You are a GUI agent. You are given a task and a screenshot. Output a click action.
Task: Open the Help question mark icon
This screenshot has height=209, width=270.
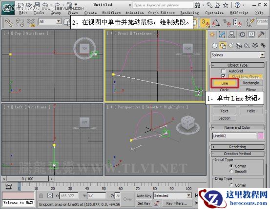coord(238,5)
